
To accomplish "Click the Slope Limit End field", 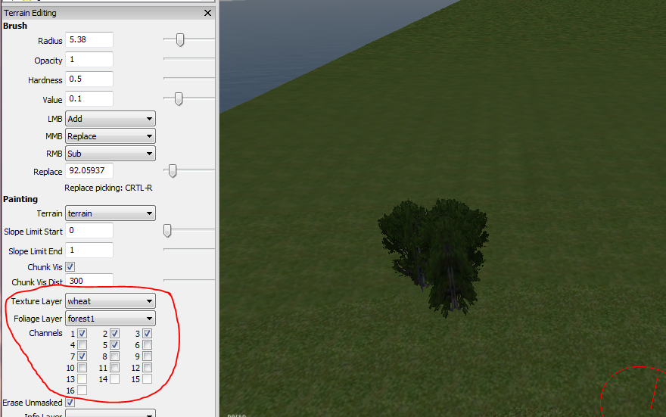I will pos(89,250).
